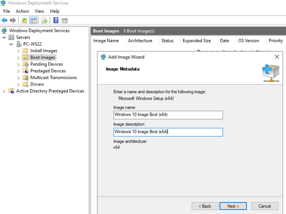Expand the Drivers tree node

tap(18, 84)
